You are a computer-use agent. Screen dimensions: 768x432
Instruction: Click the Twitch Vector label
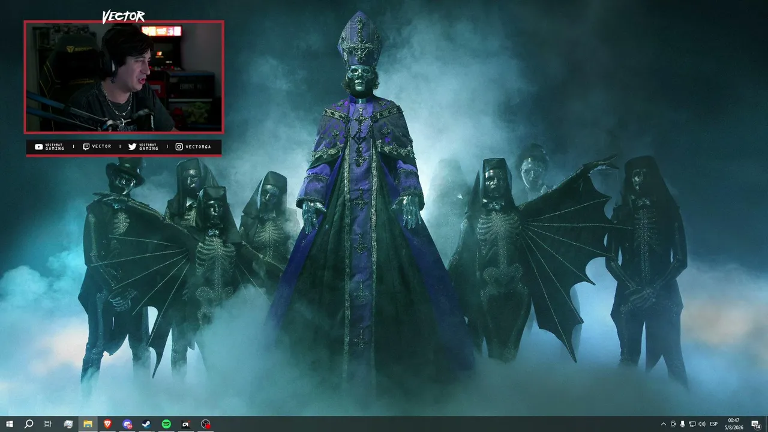click(x=97, y=146)
